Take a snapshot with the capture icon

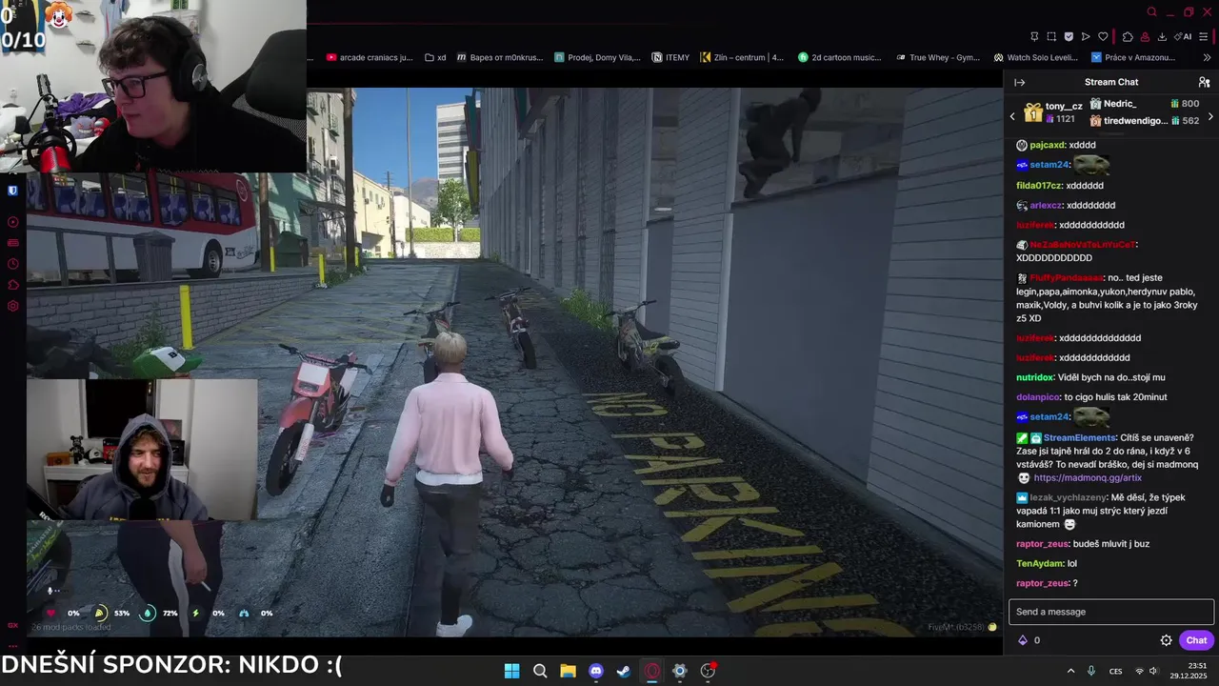[x=1051, y=36]
